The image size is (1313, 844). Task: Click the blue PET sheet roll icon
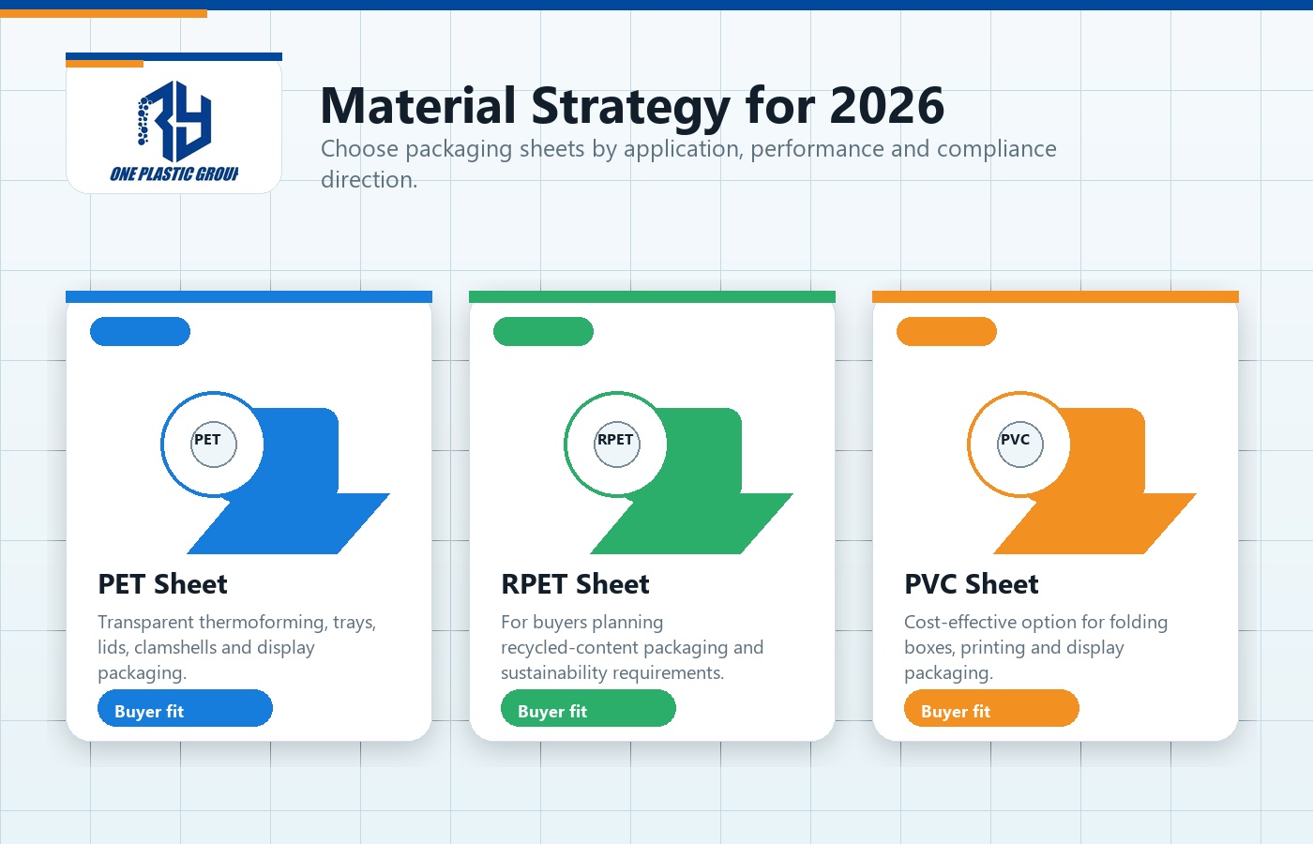[276, 473]
